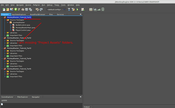Image resolution: width=175 pixels, height=108 pixels.
Task: Expand Libraries under Tutorial_Part4
Action: click(5, 64)
